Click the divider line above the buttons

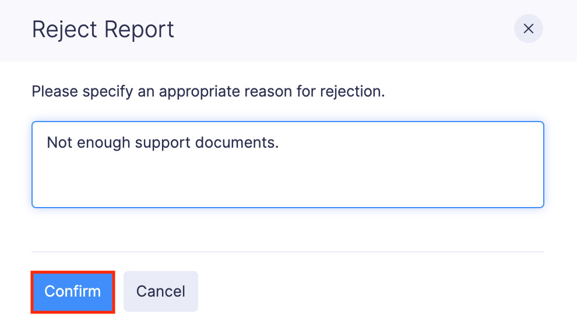point(287,252)
